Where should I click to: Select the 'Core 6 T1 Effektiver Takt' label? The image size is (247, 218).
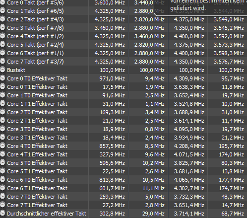(x=37, y=188)
